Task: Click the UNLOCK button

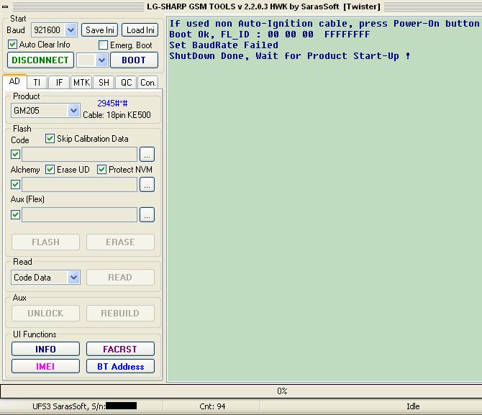Action: tap(45, 314)
